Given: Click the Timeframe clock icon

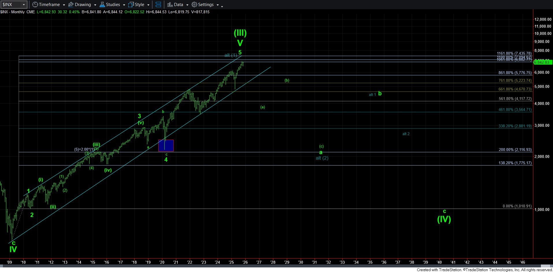Looking at the screenshot, I should tap(35, 5).
